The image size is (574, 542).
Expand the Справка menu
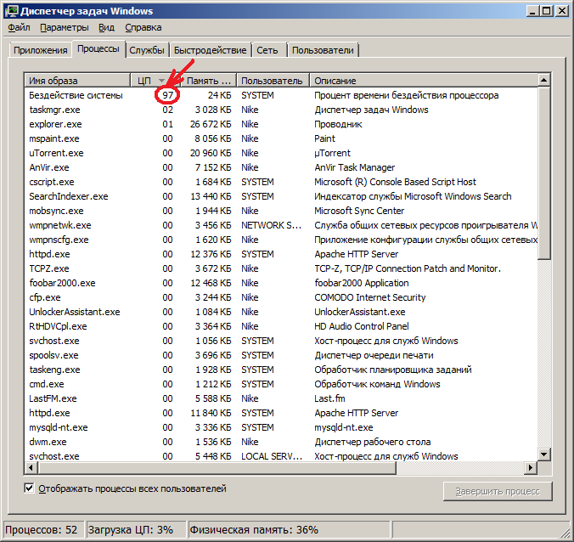142,27
